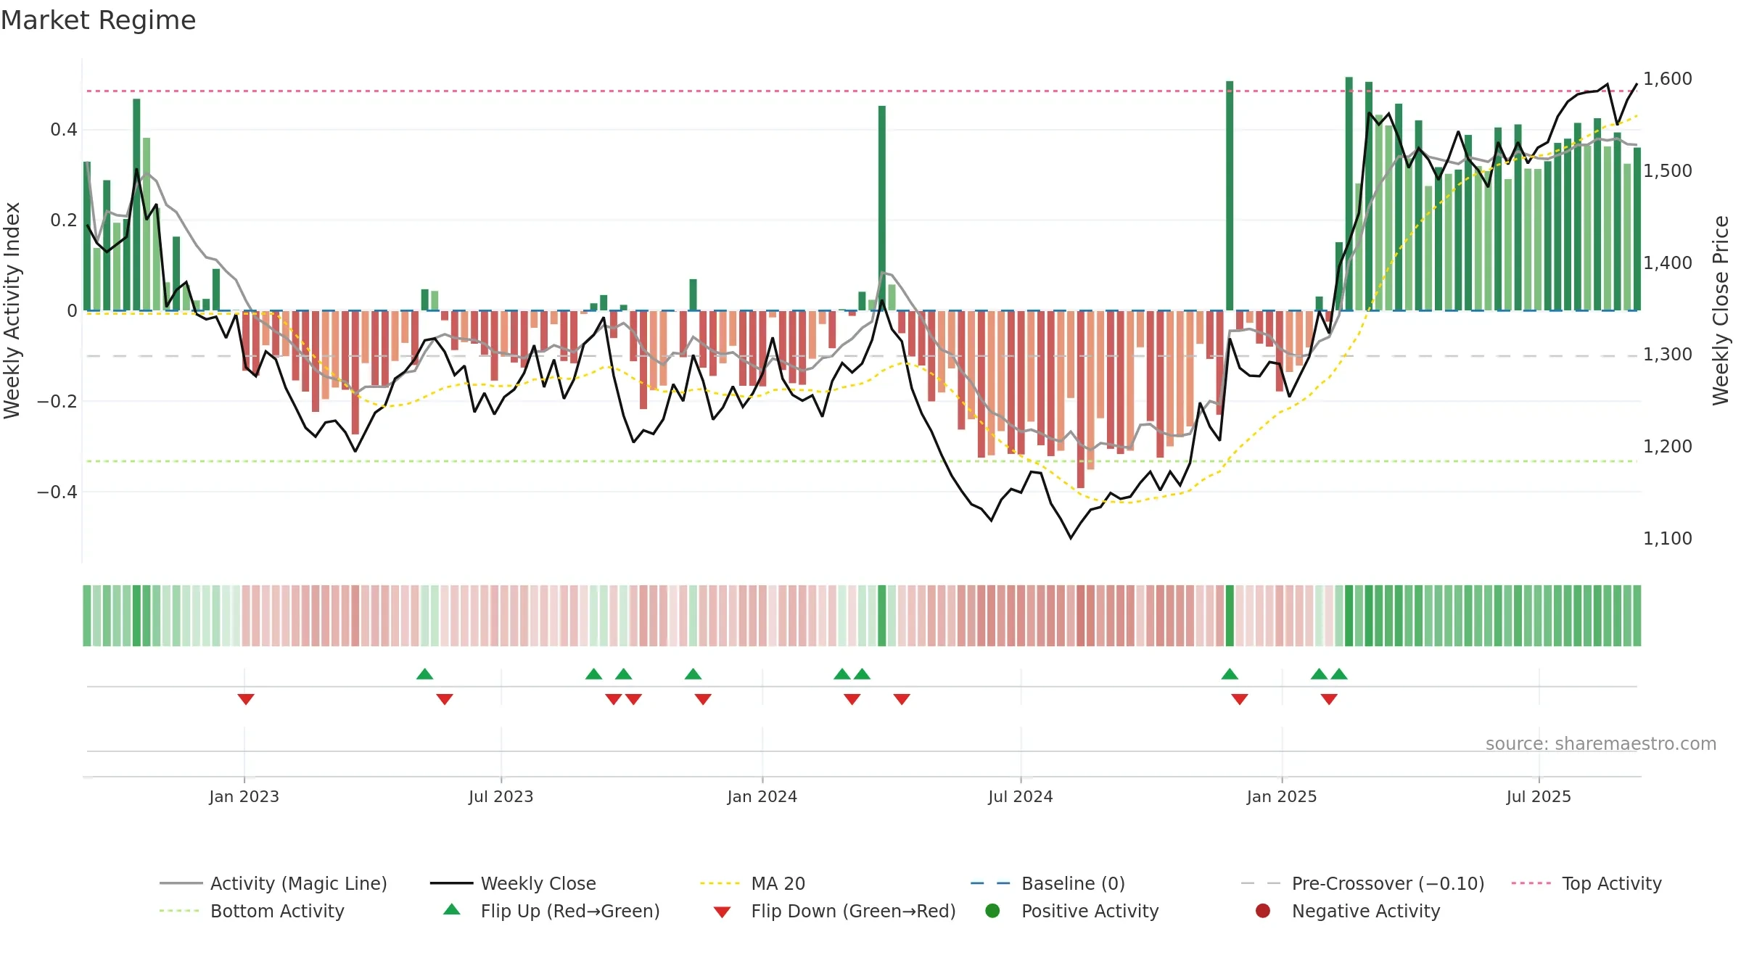Toggle Pre-Crossover (−0.10) legend entry
This screenshot has width=1741, height=979.
(x=1362, y=883)
